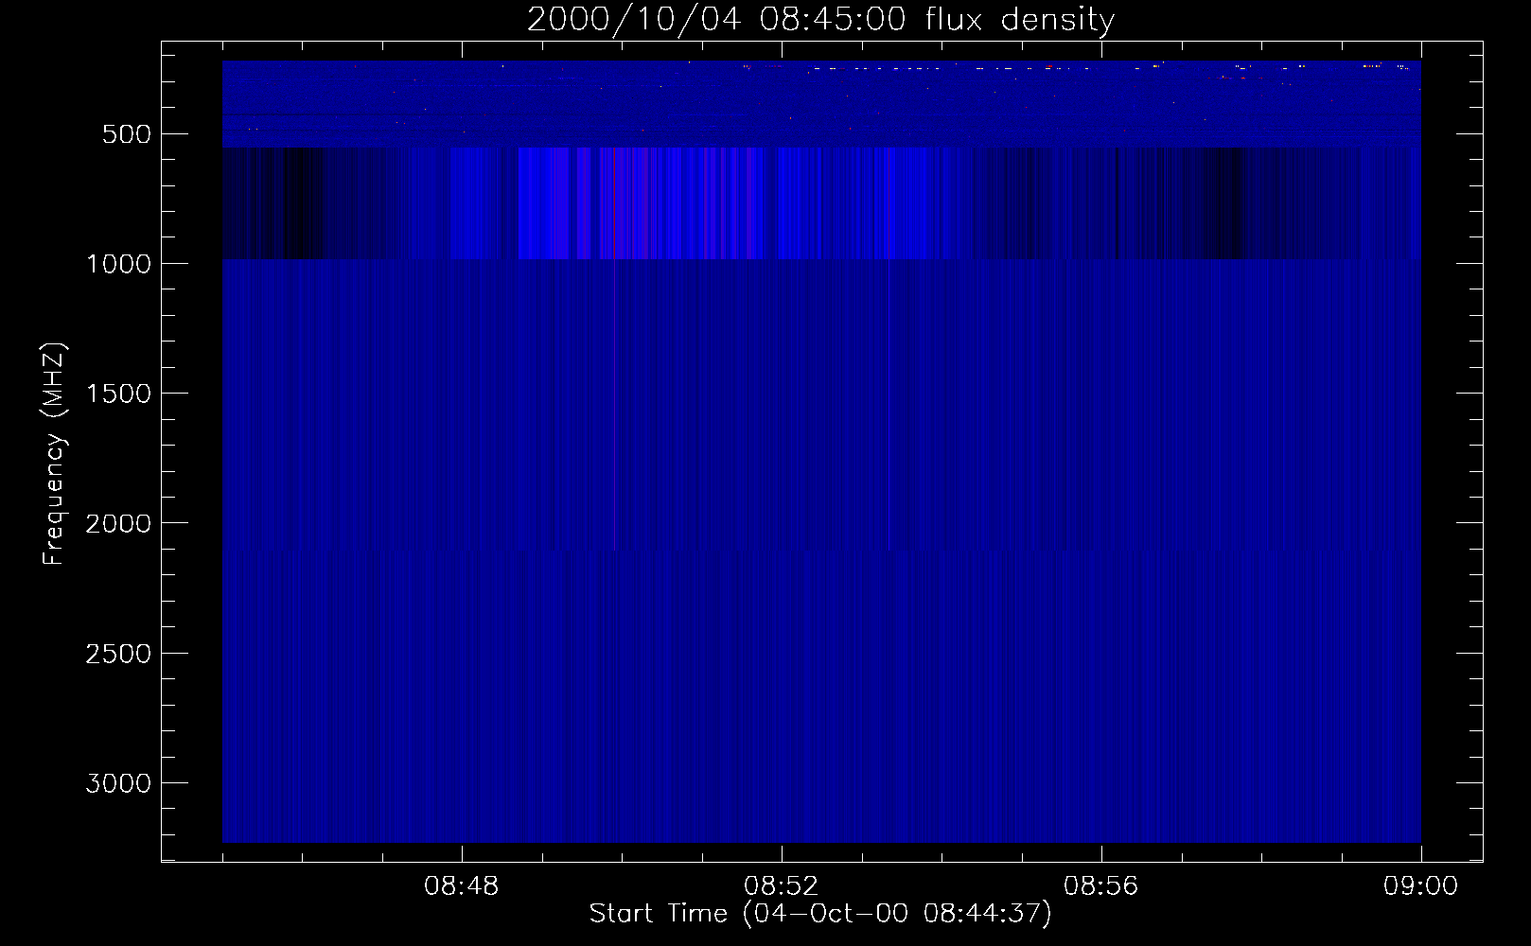Click the 09:00 time tick label
Screen dimensions: 1531x946
pyautogui.click(x=1421, y=886)
